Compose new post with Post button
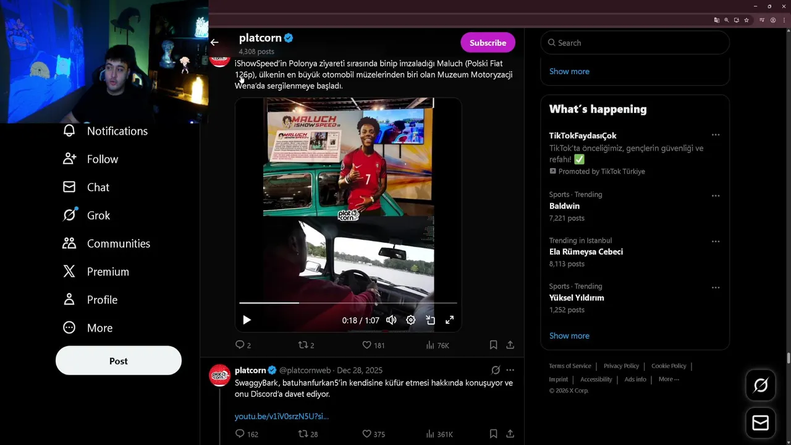791x445 pixels. coord(119,361)
